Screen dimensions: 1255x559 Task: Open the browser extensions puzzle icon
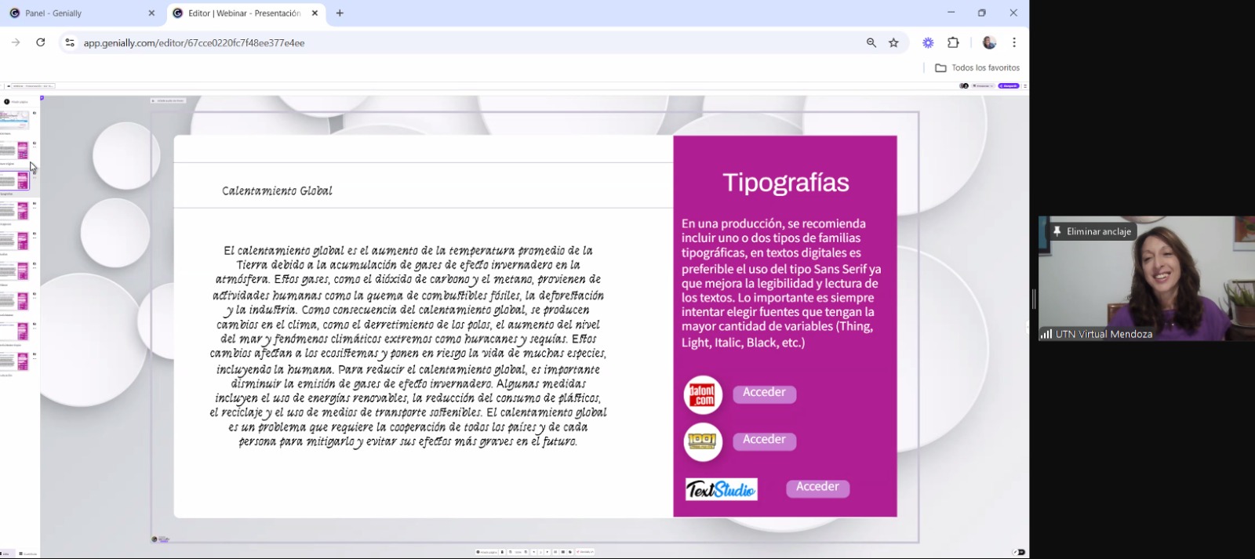click(x=953, y=43)
